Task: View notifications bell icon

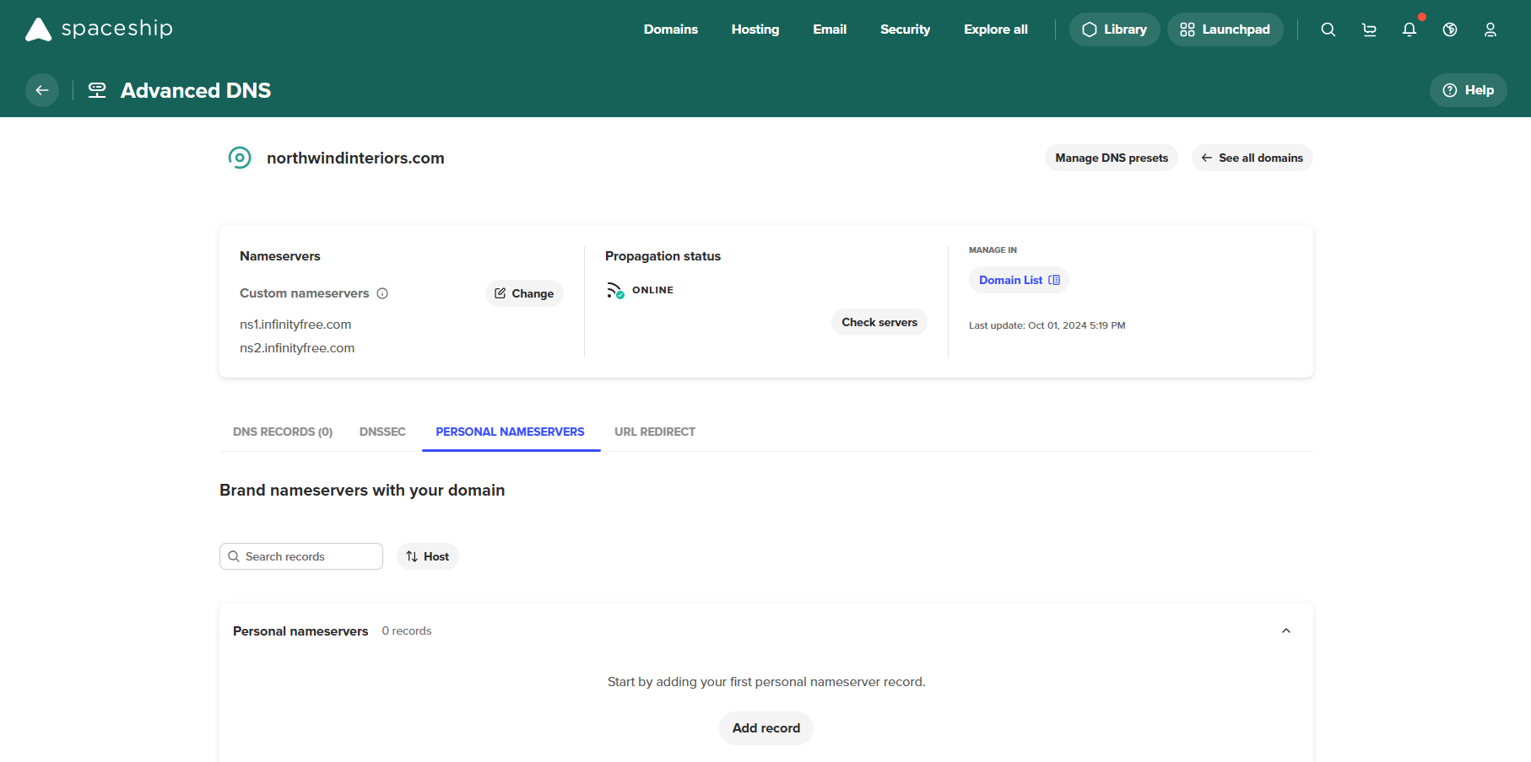Action: [1409, 30]
